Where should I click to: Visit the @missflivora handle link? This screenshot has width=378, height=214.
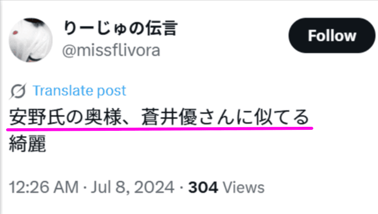pos(111,50)
